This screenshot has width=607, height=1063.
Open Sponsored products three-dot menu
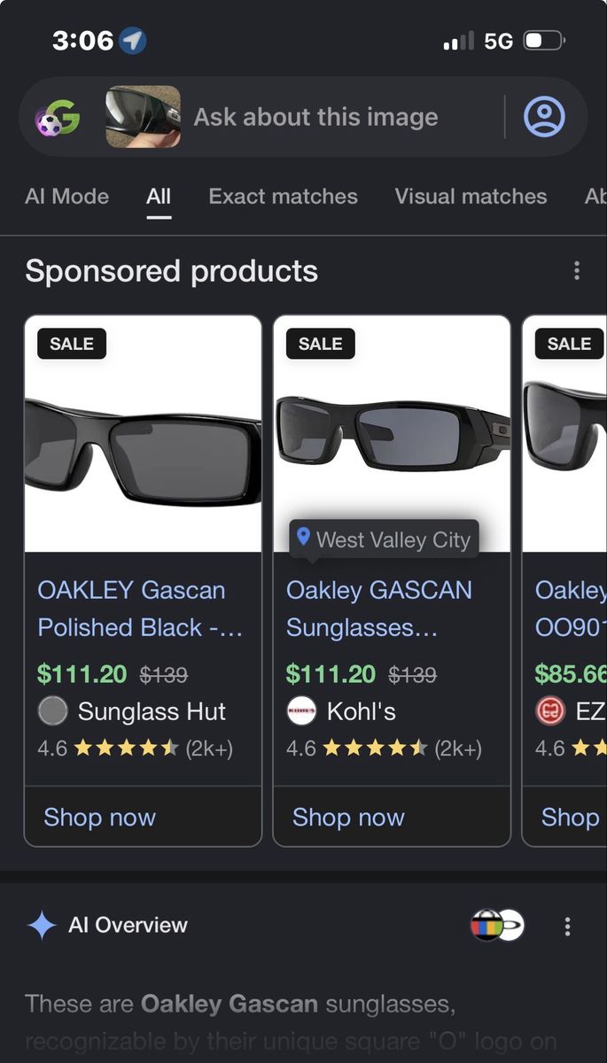point(577,271)
